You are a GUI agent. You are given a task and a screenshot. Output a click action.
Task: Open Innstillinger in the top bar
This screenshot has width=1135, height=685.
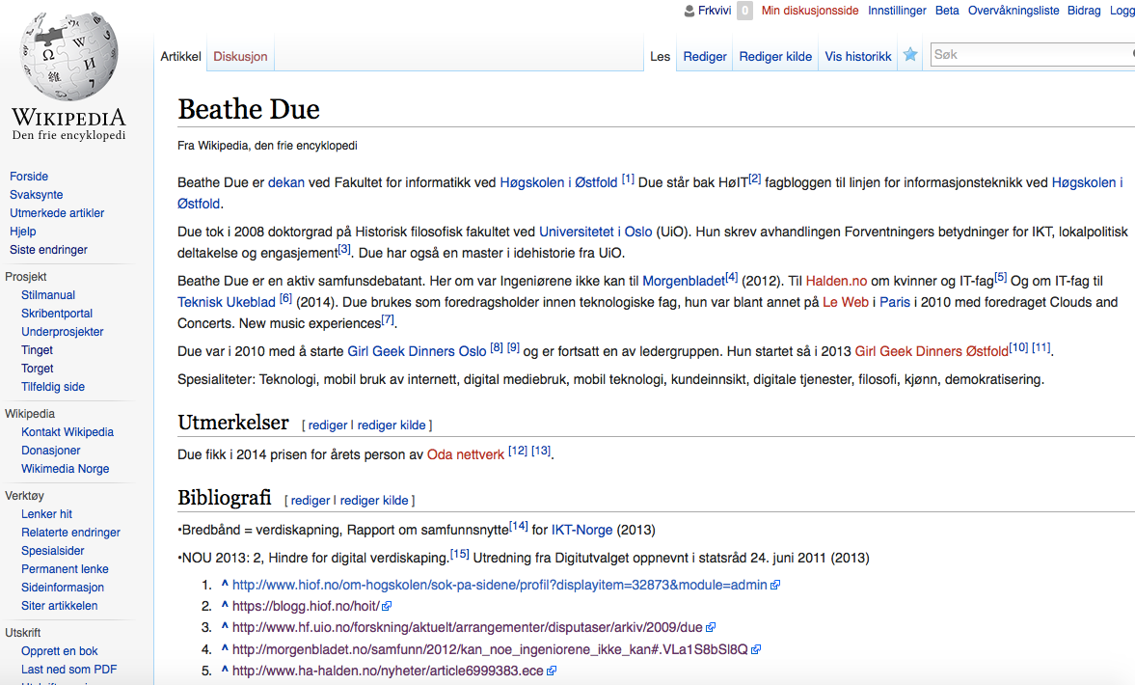click(x=897, y=11)
